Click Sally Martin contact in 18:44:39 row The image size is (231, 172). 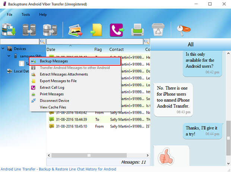pyautogui.click(x=127, y=119)
